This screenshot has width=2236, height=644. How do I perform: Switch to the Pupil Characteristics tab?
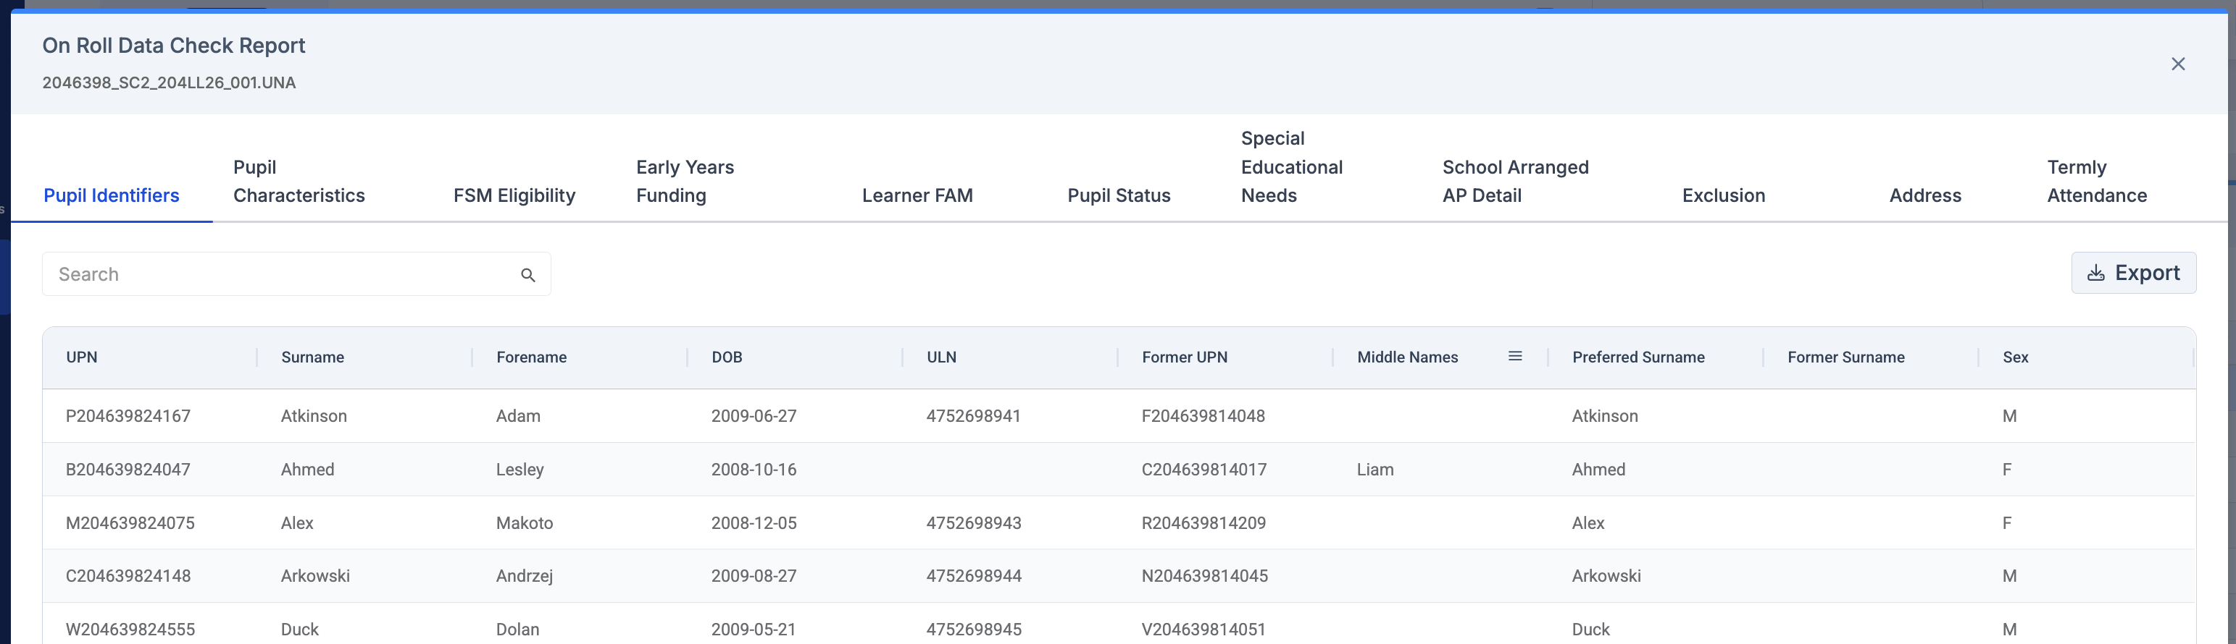[299, 181]
